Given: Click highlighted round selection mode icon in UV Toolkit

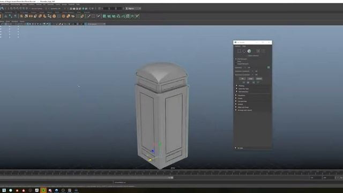Looking at the screenshot, I should pos(249,51).
